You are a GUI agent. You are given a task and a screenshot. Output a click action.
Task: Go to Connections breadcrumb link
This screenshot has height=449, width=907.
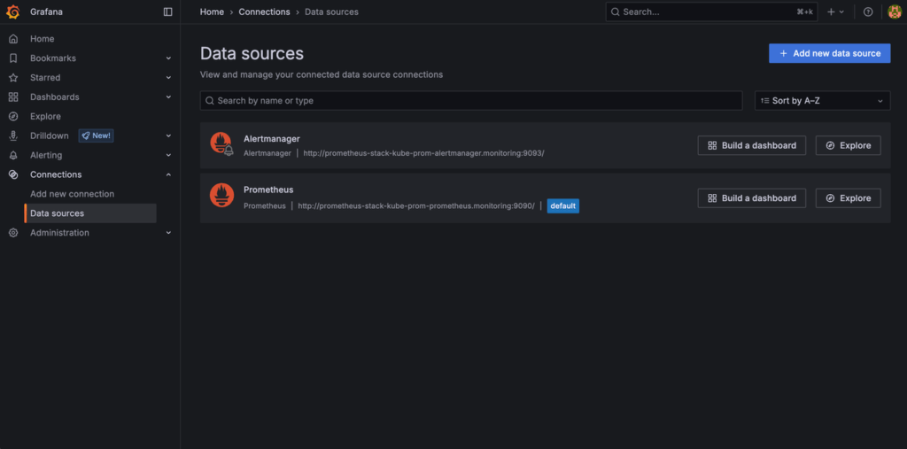(x=264, y=12)
